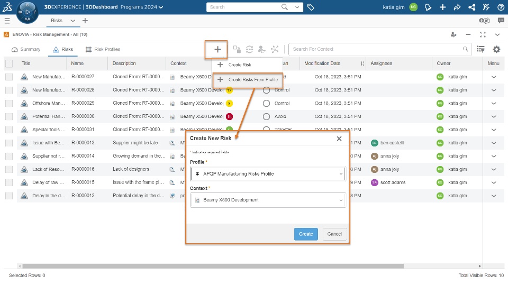This screenshot has width=508, height=285.
Task: Check the row R-0000014 checkbox
Action: (9, 156)
